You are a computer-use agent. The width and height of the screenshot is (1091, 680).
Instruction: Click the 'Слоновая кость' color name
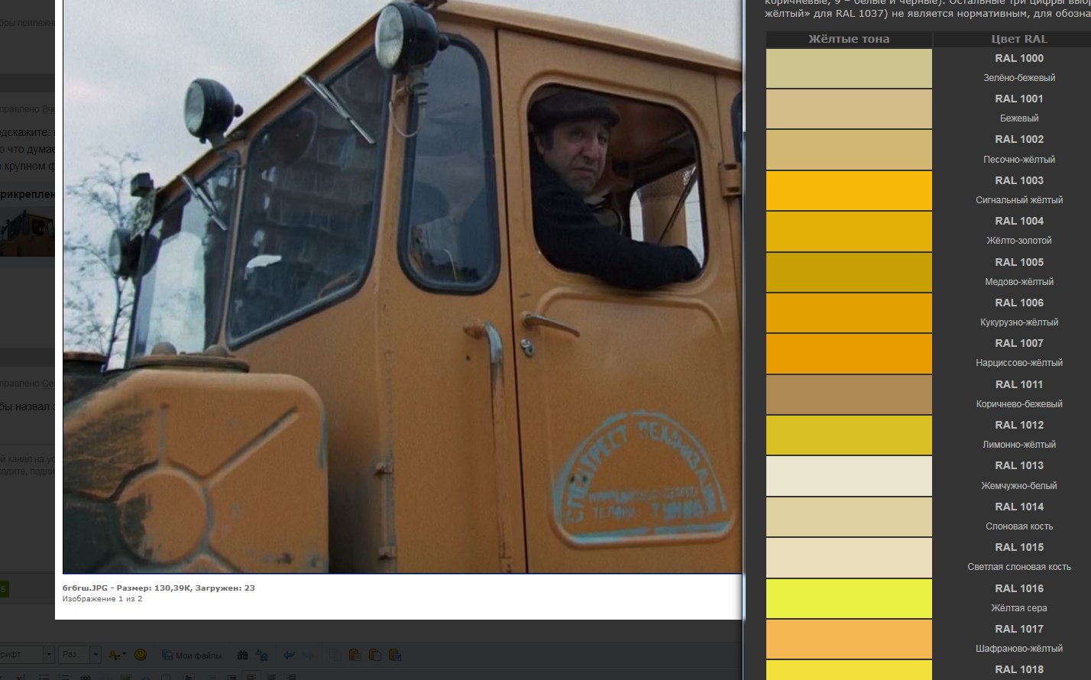click(x=1019, y=526)
